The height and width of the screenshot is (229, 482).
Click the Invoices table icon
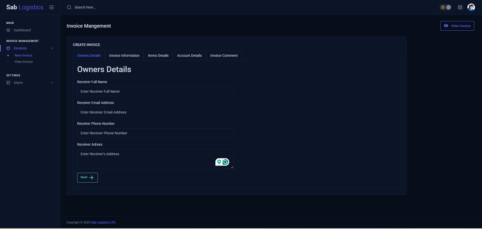[8, 48]
